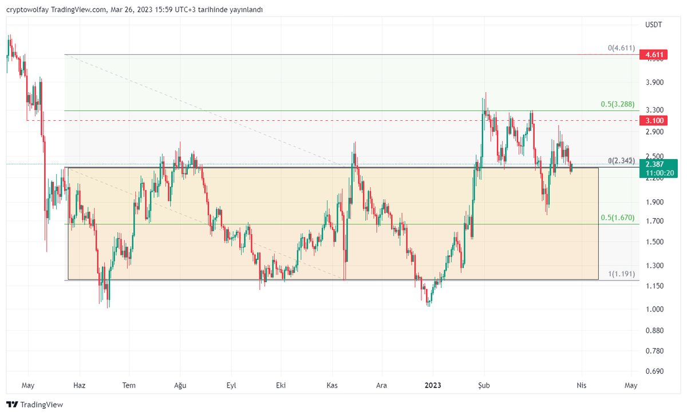Select the red 3.100 price tag
The width and height of the screenshot is (687, 415).
point(654,120)
